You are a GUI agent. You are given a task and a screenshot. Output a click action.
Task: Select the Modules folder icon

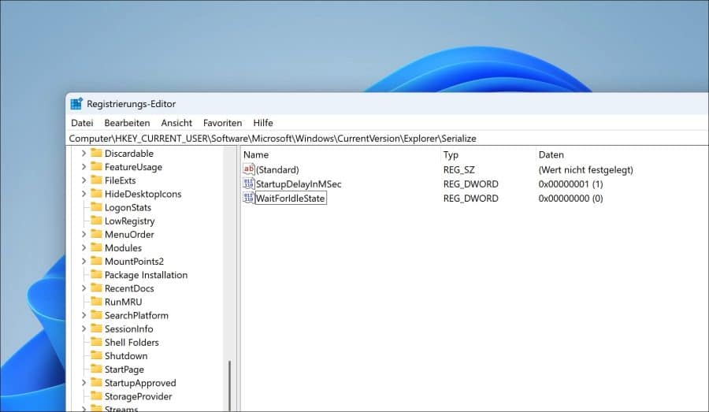pyautogui.click(x=96, y=247)
